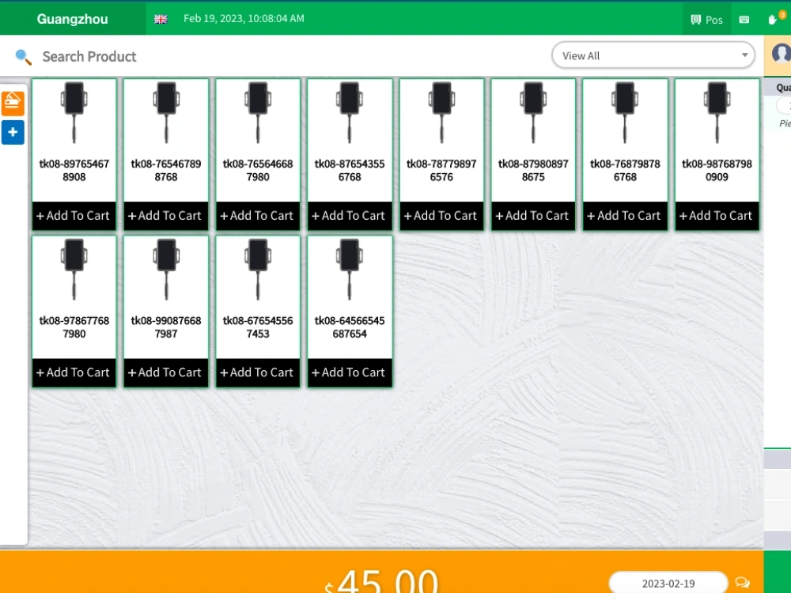Click the product name tk08-64566545 687654

coord(350,327)
